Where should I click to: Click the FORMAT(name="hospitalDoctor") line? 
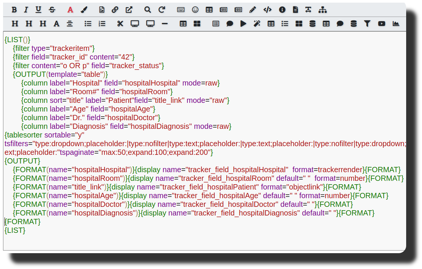(x=183, y=204)
